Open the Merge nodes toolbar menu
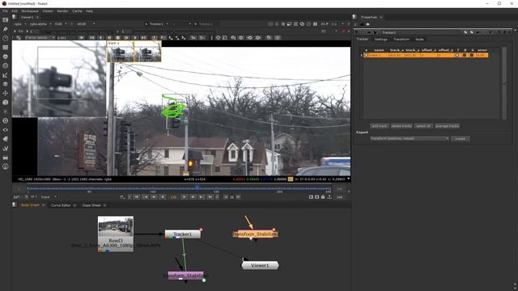The height and width of the screenshot is (291, 518). tap(6, 84)
